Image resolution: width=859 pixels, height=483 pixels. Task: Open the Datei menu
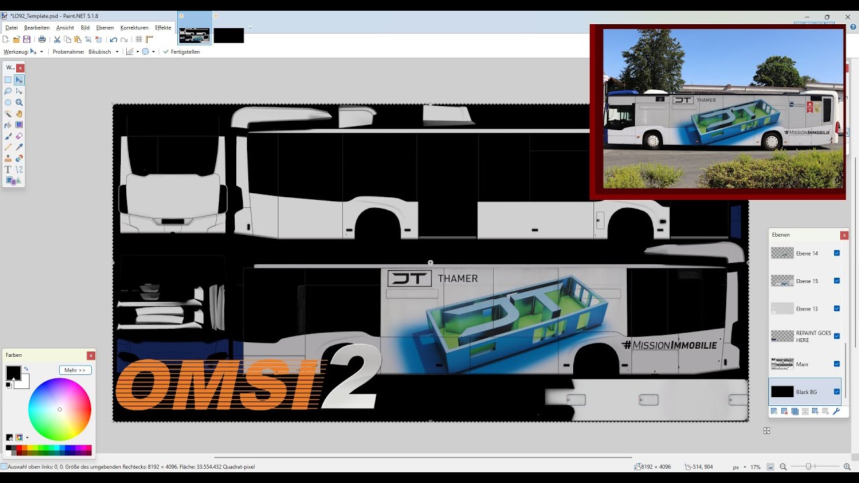click(11, 28)
